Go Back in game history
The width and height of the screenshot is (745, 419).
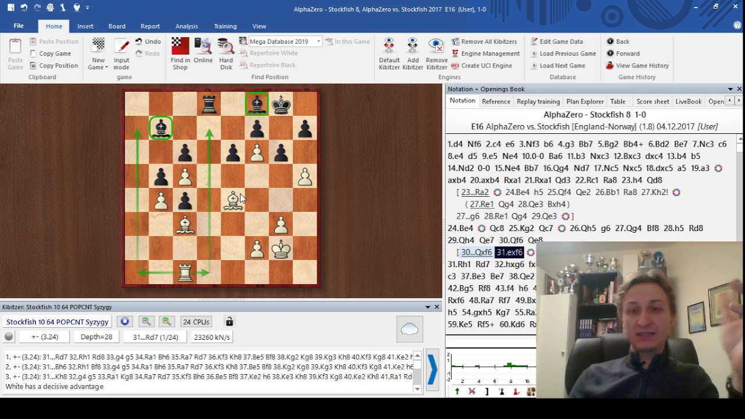(x=618, y=41)
